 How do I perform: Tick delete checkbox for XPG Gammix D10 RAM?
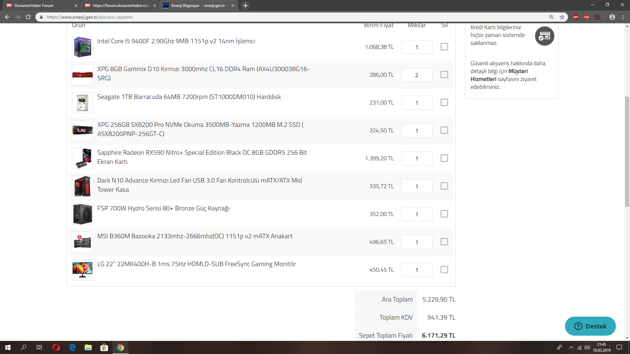click(x=444, y=75)
